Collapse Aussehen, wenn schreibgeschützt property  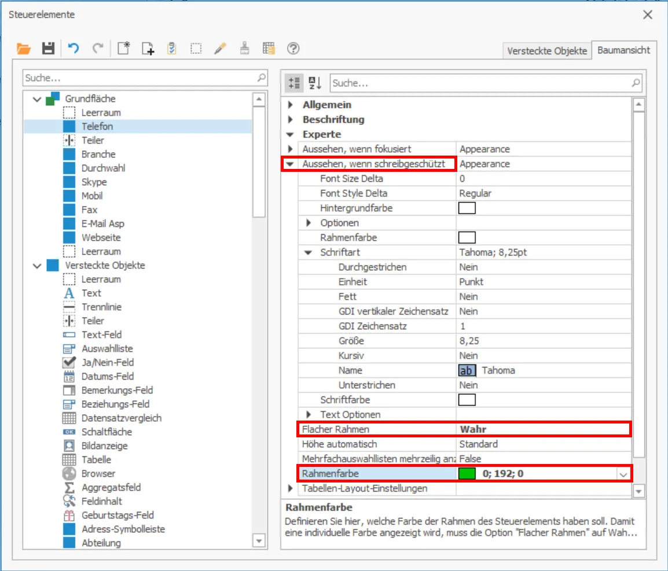pyautogui.click(x=290, y=164)
